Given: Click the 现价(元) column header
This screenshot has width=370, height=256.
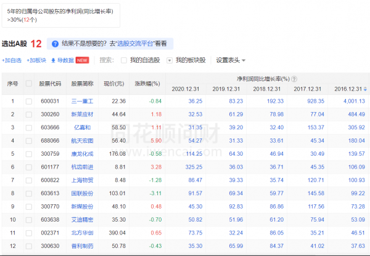Looking at the screenshot, I should [113, 84].
